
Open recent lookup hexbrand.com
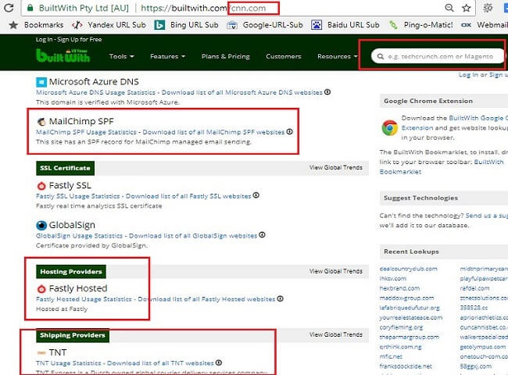399,288
